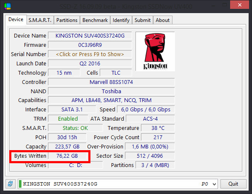Go to the Identify tab
The height and width of the screenshot is (194, 252).
click(x=121, y=20)
